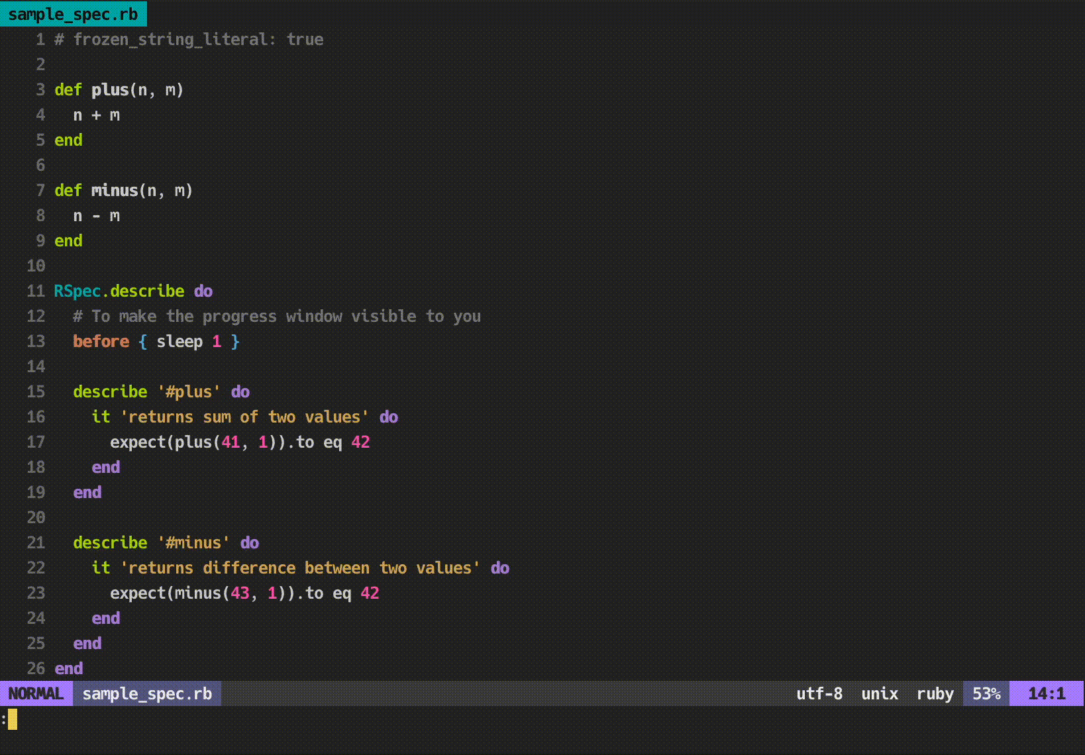Click 'end' on line 19
1085x755 pixels.
point(87,492)
